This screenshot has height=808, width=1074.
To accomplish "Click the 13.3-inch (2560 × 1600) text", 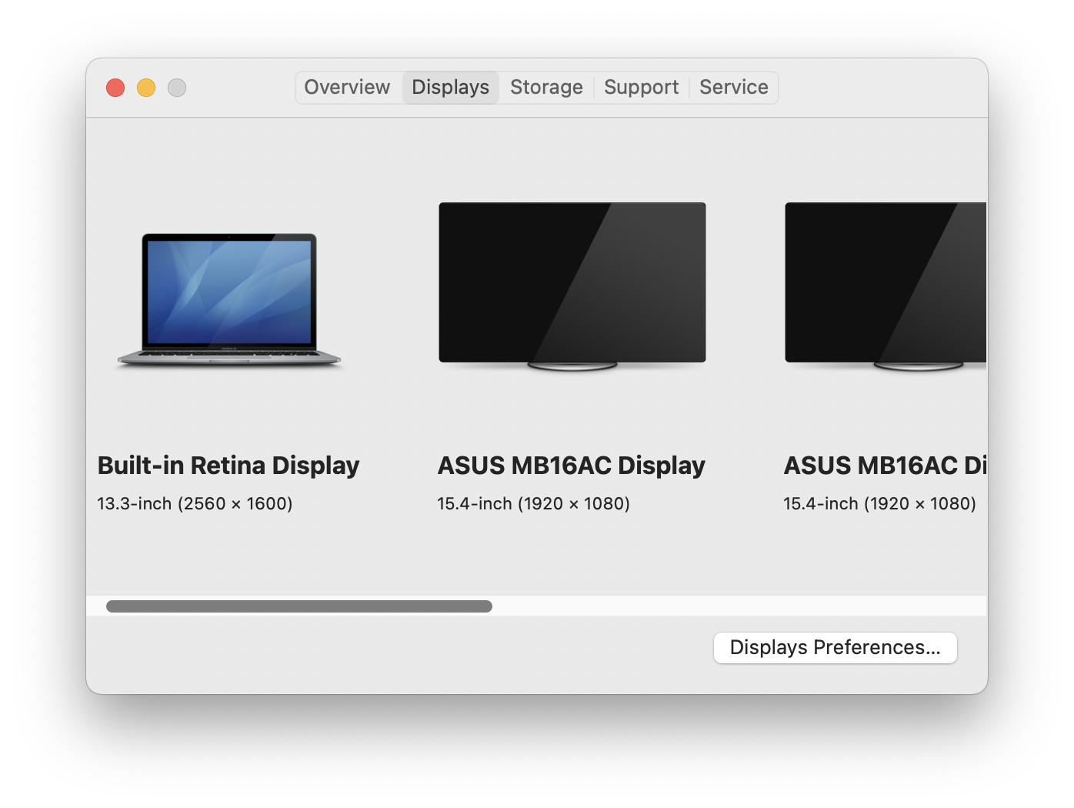I will 195,503.
